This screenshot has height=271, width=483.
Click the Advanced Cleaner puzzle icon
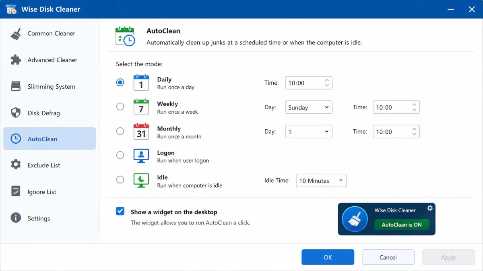16,60
